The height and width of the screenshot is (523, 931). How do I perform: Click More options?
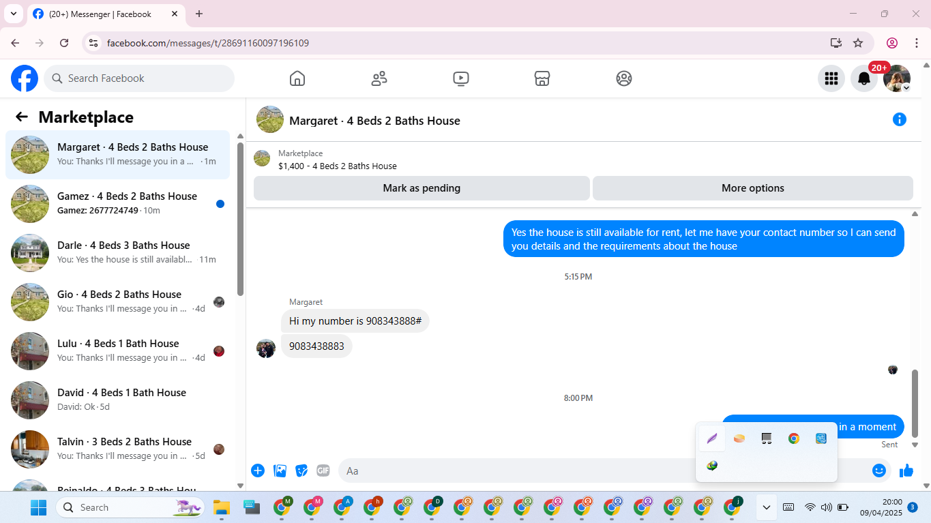(753, 188)
